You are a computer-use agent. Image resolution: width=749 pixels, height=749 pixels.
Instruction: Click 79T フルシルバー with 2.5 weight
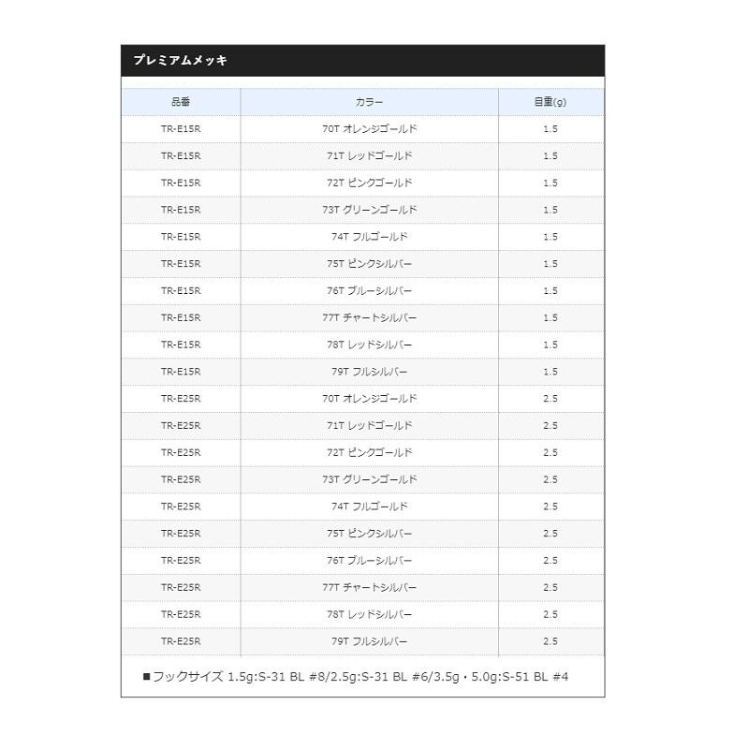point(369,641)
